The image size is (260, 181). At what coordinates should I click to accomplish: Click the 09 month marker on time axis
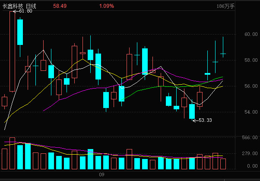101,175
